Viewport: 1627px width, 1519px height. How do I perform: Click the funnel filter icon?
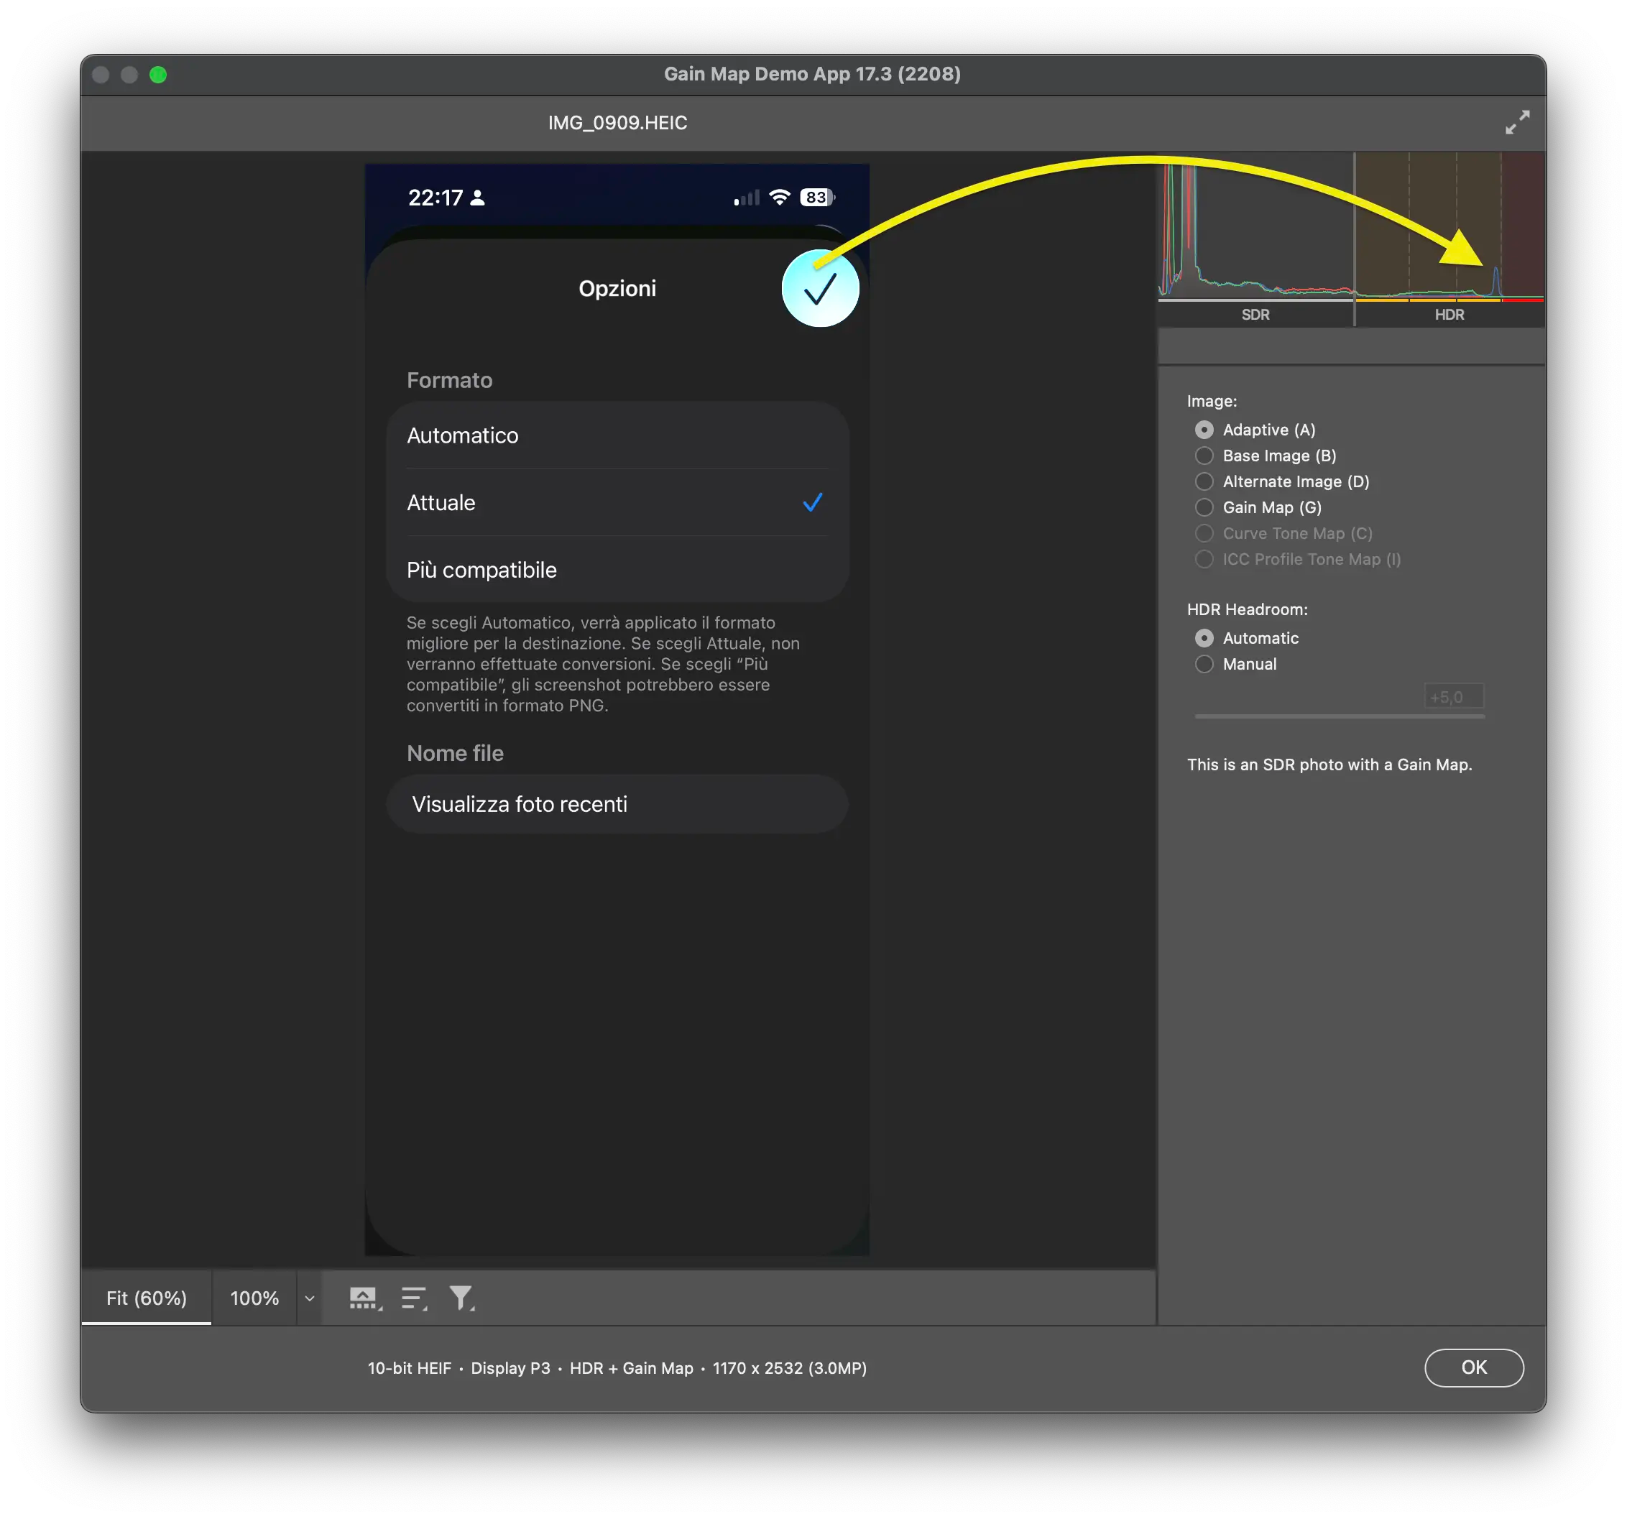[461, 1298]
